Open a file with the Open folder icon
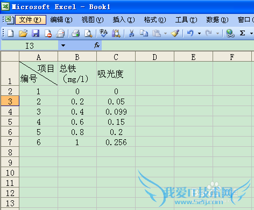Image resolution: width=254 pixels, height=210 pixels. 23,33
